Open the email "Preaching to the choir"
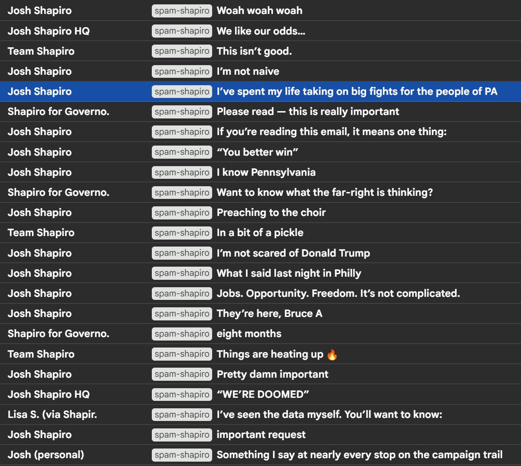The height and width of the screenshot is (466, 521). [x=271, y=212]
